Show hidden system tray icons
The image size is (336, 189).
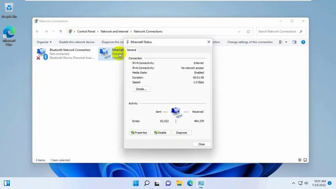pyautogui.click(x=293, y=183)
